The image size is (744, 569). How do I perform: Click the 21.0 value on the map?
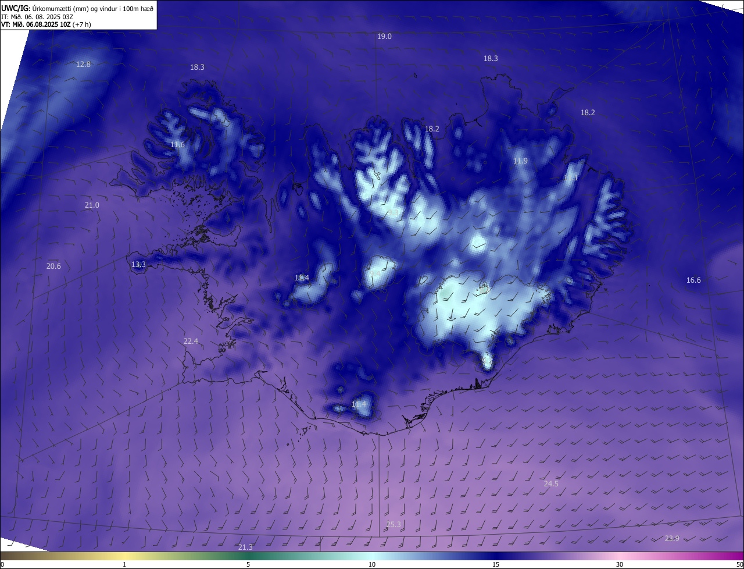92,205
